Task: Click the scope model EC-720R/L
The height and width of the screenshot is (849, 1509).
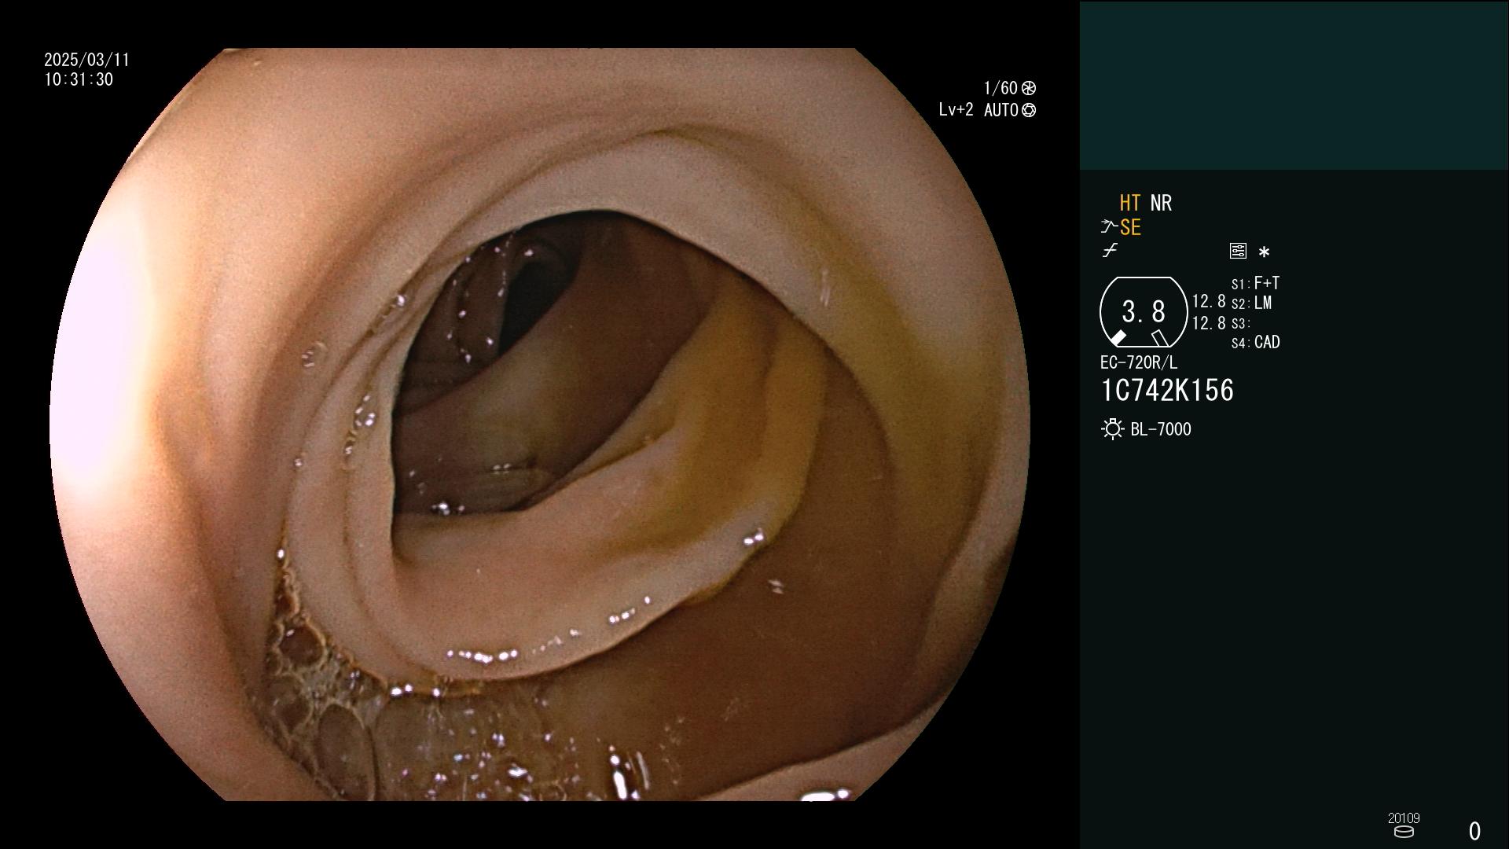Action: (x=1139, y=362)
